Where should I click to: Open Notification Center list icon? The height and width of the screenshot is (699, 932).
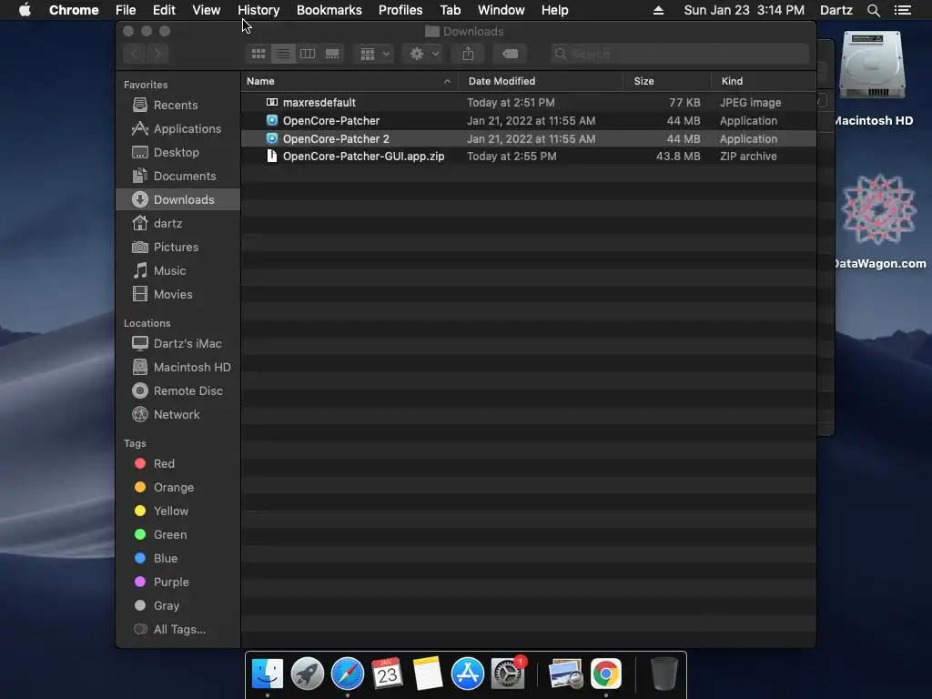click(x=902, y=10)
